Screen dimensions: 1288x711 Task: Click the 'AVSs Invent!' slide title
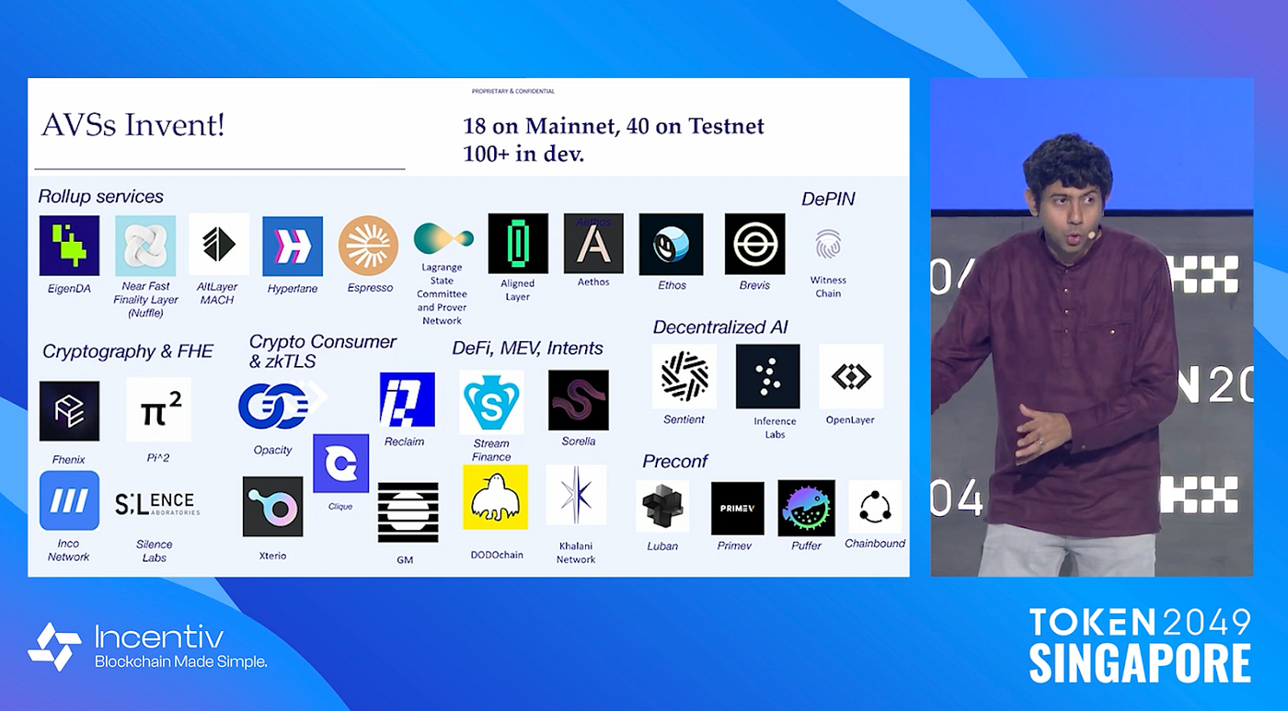[133, 125]
